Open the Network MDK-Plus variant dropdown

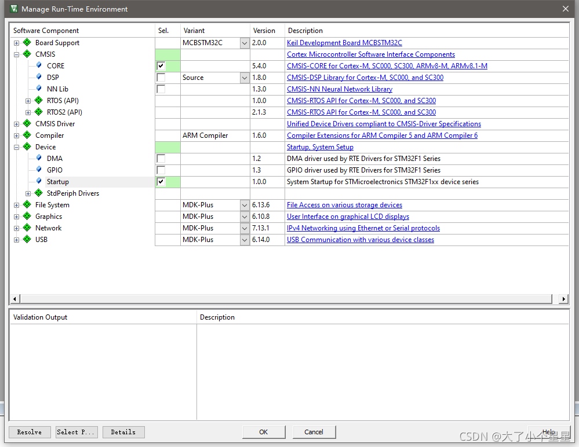tap(245, 228)
